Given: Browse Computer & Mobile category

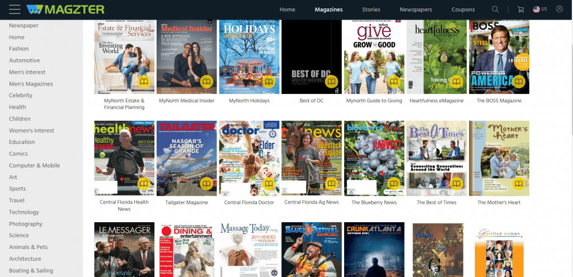Looking at the screenshot, I should [34, 165].
